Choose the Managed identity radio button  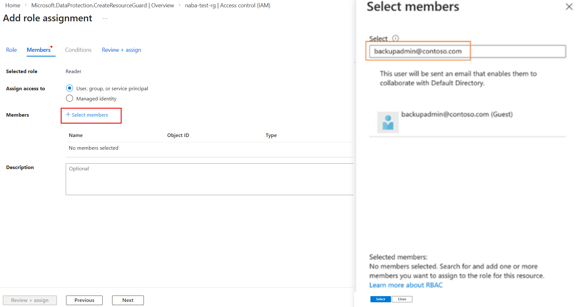coord(70,98)
